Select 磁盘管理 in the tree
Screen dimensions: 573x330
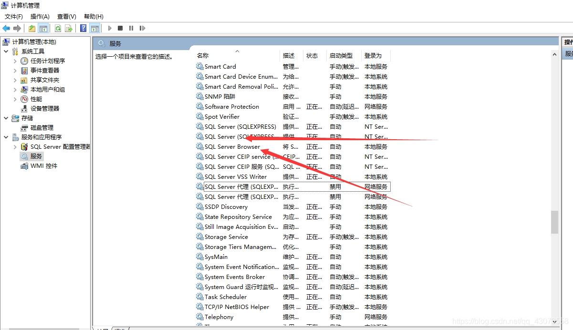tap(42, 128)
